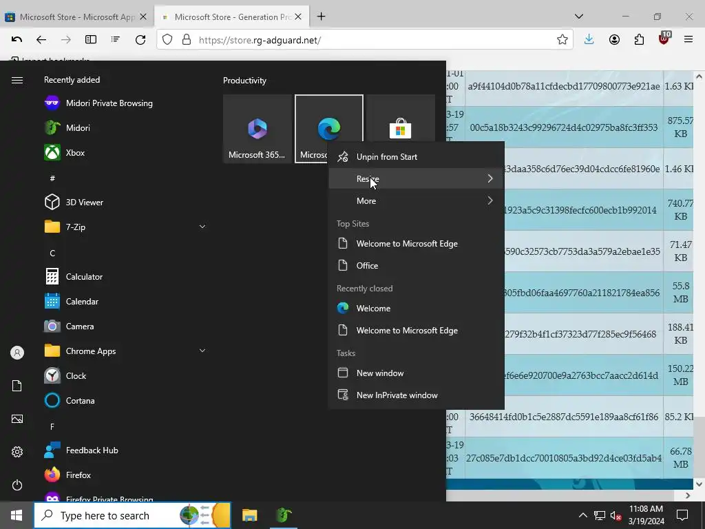Viewport: 705px width, 529px height.
Task: Click the Power button in the Start sidebar
Action: click(17, 485)
